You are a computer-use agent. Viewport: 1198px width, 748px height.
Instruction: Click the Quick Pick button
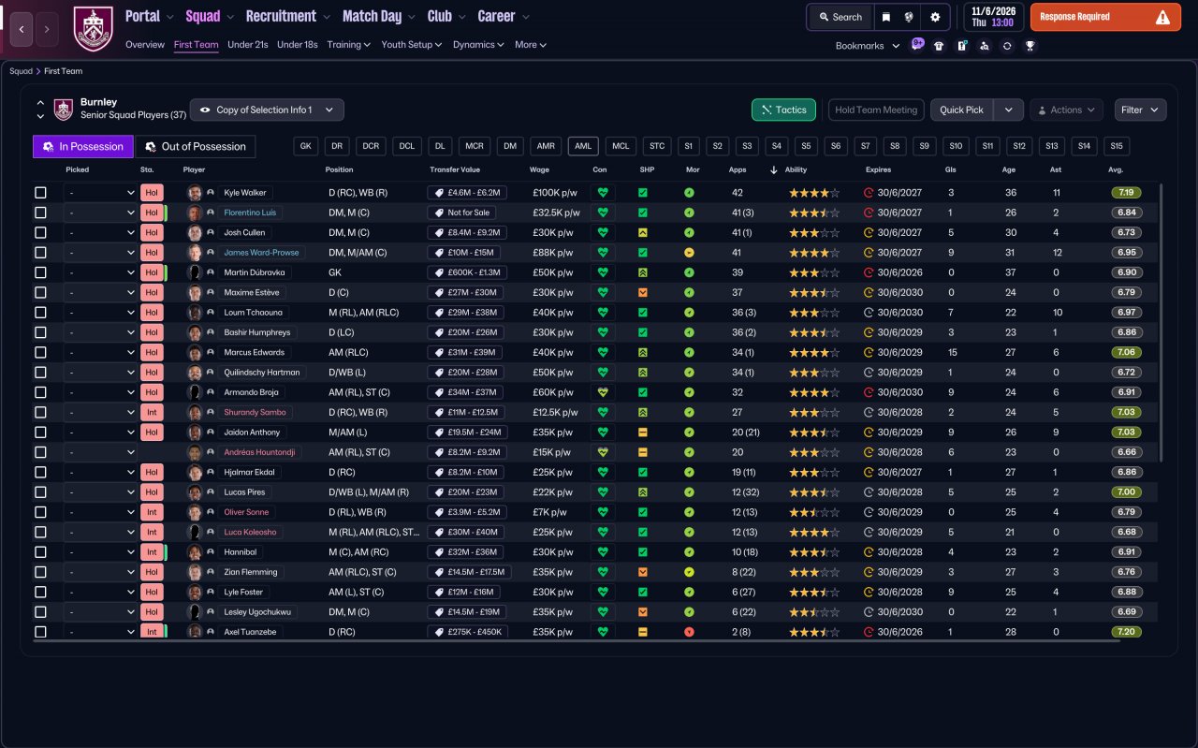tap(961, 110)
